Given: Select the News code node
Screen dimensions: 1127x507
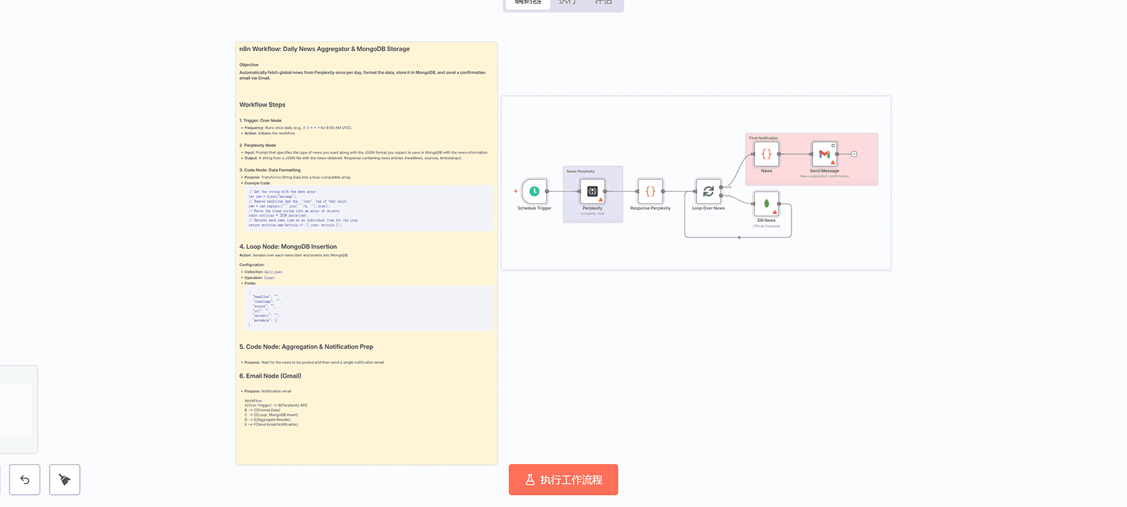Looking at the screenshot, I should tap(766, 154).
